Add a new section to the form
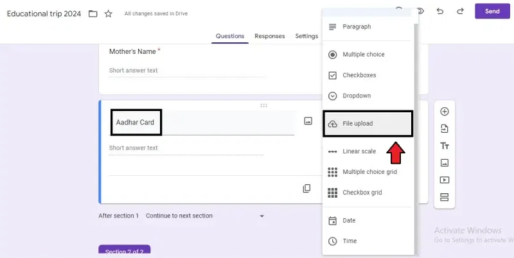This screenshot has width=514, height=258. [x=444, y=197]
